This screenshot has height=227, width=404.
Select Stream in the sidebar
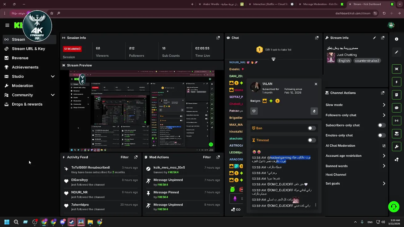(x=29, y=39)
